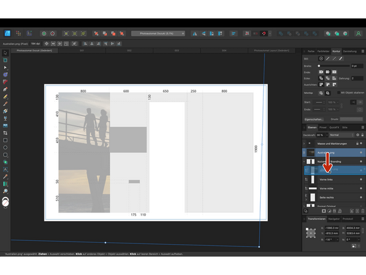
Task: Click the Deckkraft opacity input field
Action: point(321,135)
